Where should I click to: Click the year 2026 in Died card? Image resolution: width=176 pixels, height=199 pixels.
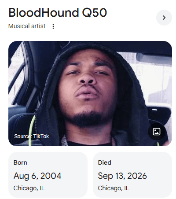pos(137,176)
